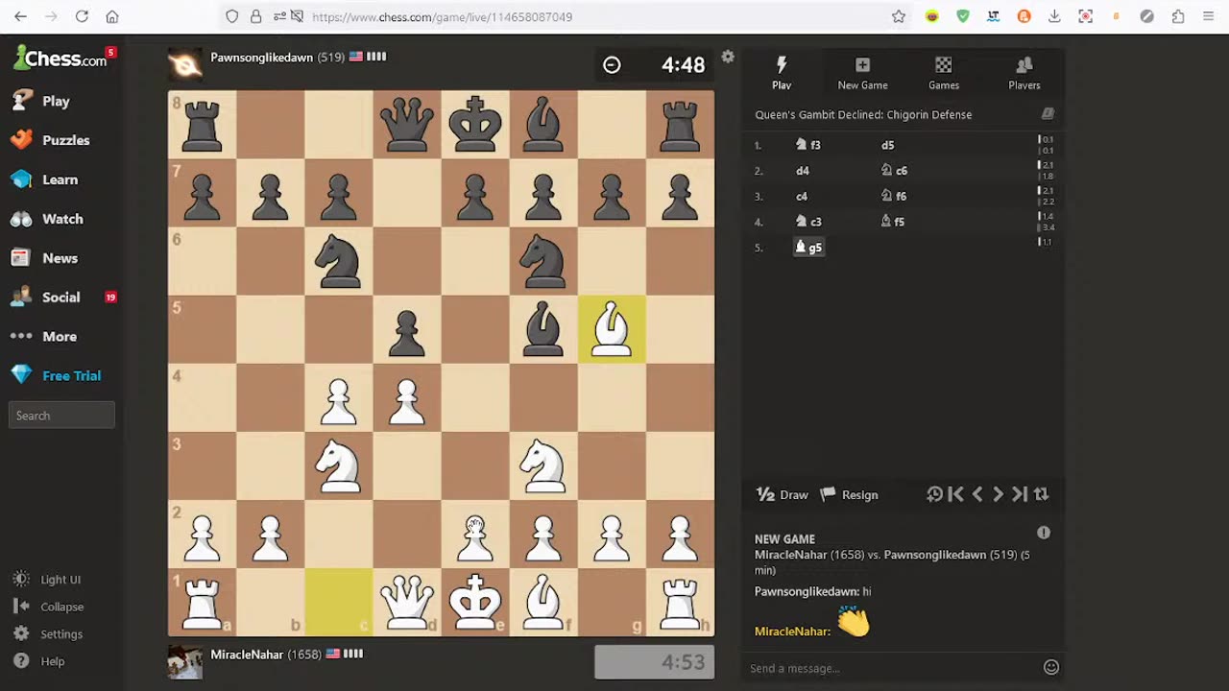
Task: Open the browser extensions puzzle icon
Action: (x=1177, y=16)
